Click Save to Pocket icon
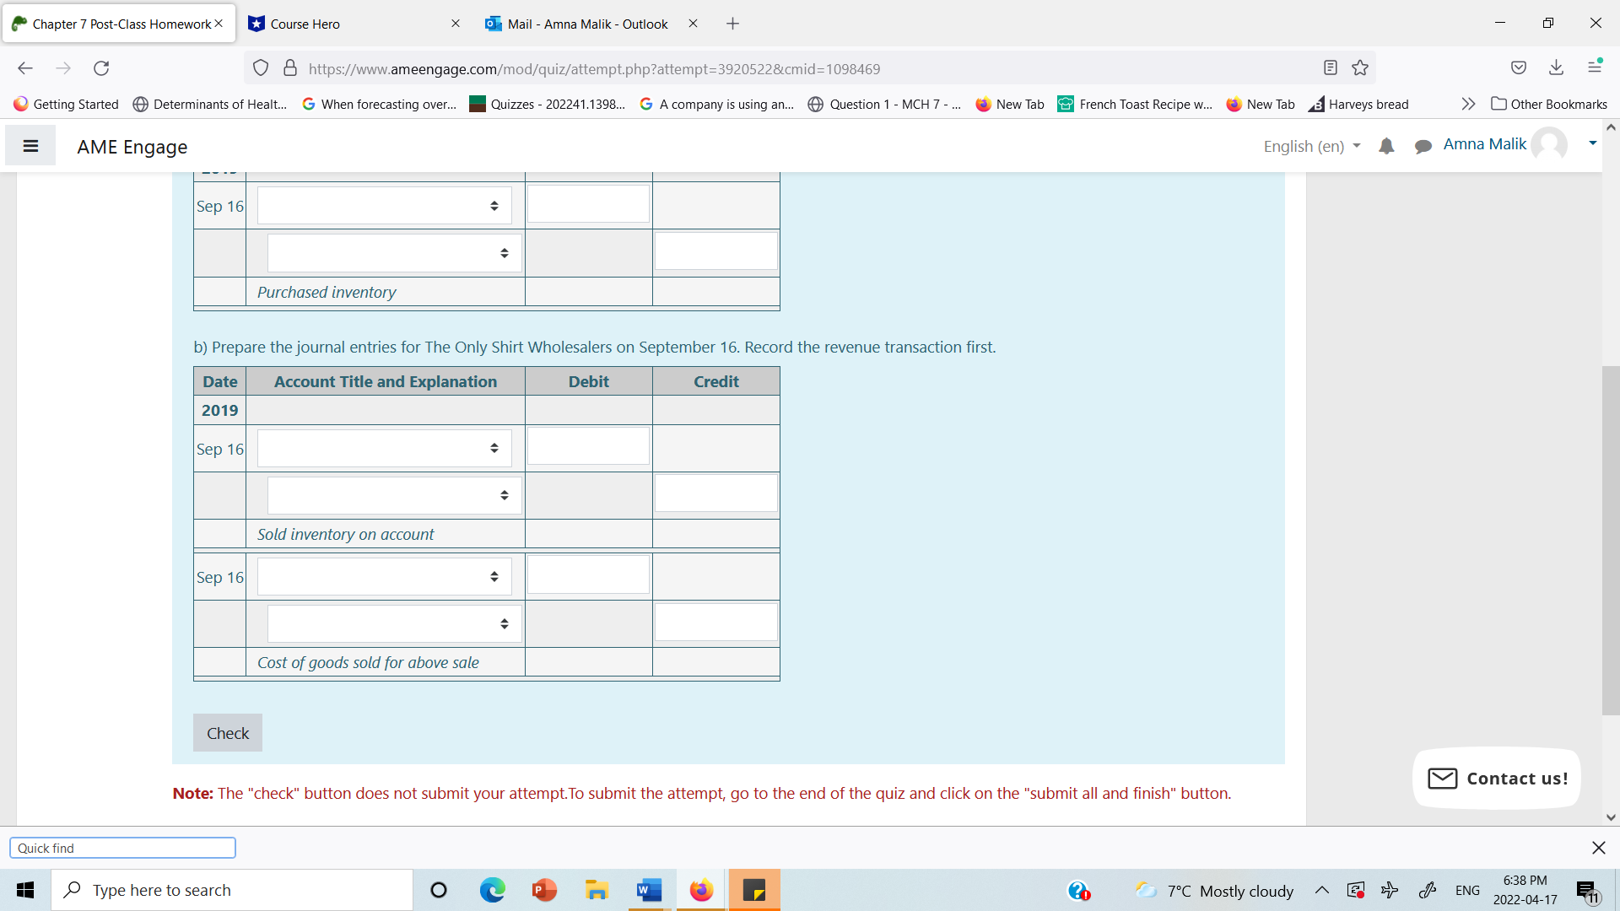This screenshot has width=1620, height=911. [x=1519, y=68]
